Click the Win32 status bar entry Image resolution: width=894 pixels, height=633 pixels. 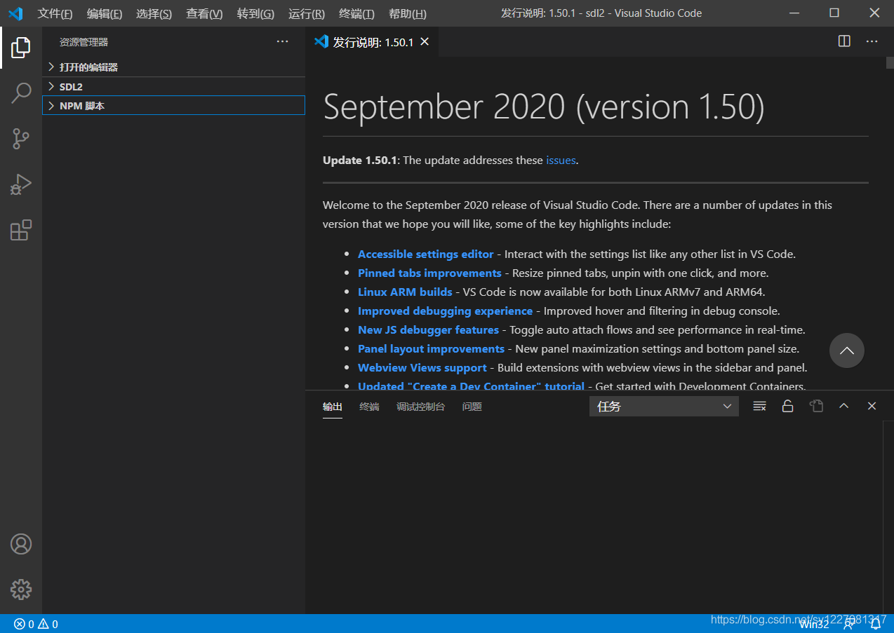click(x=815, y=624)
